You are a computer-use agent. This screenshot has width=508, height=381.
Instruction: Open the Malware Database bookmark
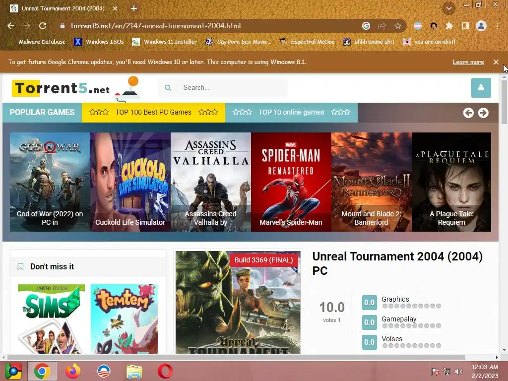(x=38, y=42)
